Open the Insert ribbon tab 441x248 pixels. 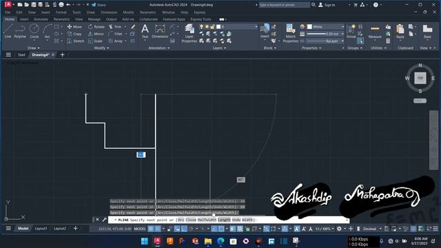point(24,19)
